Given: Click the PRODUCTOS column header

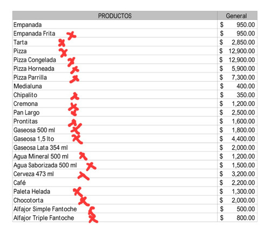Looking at the screenshot, I should 115,16.
